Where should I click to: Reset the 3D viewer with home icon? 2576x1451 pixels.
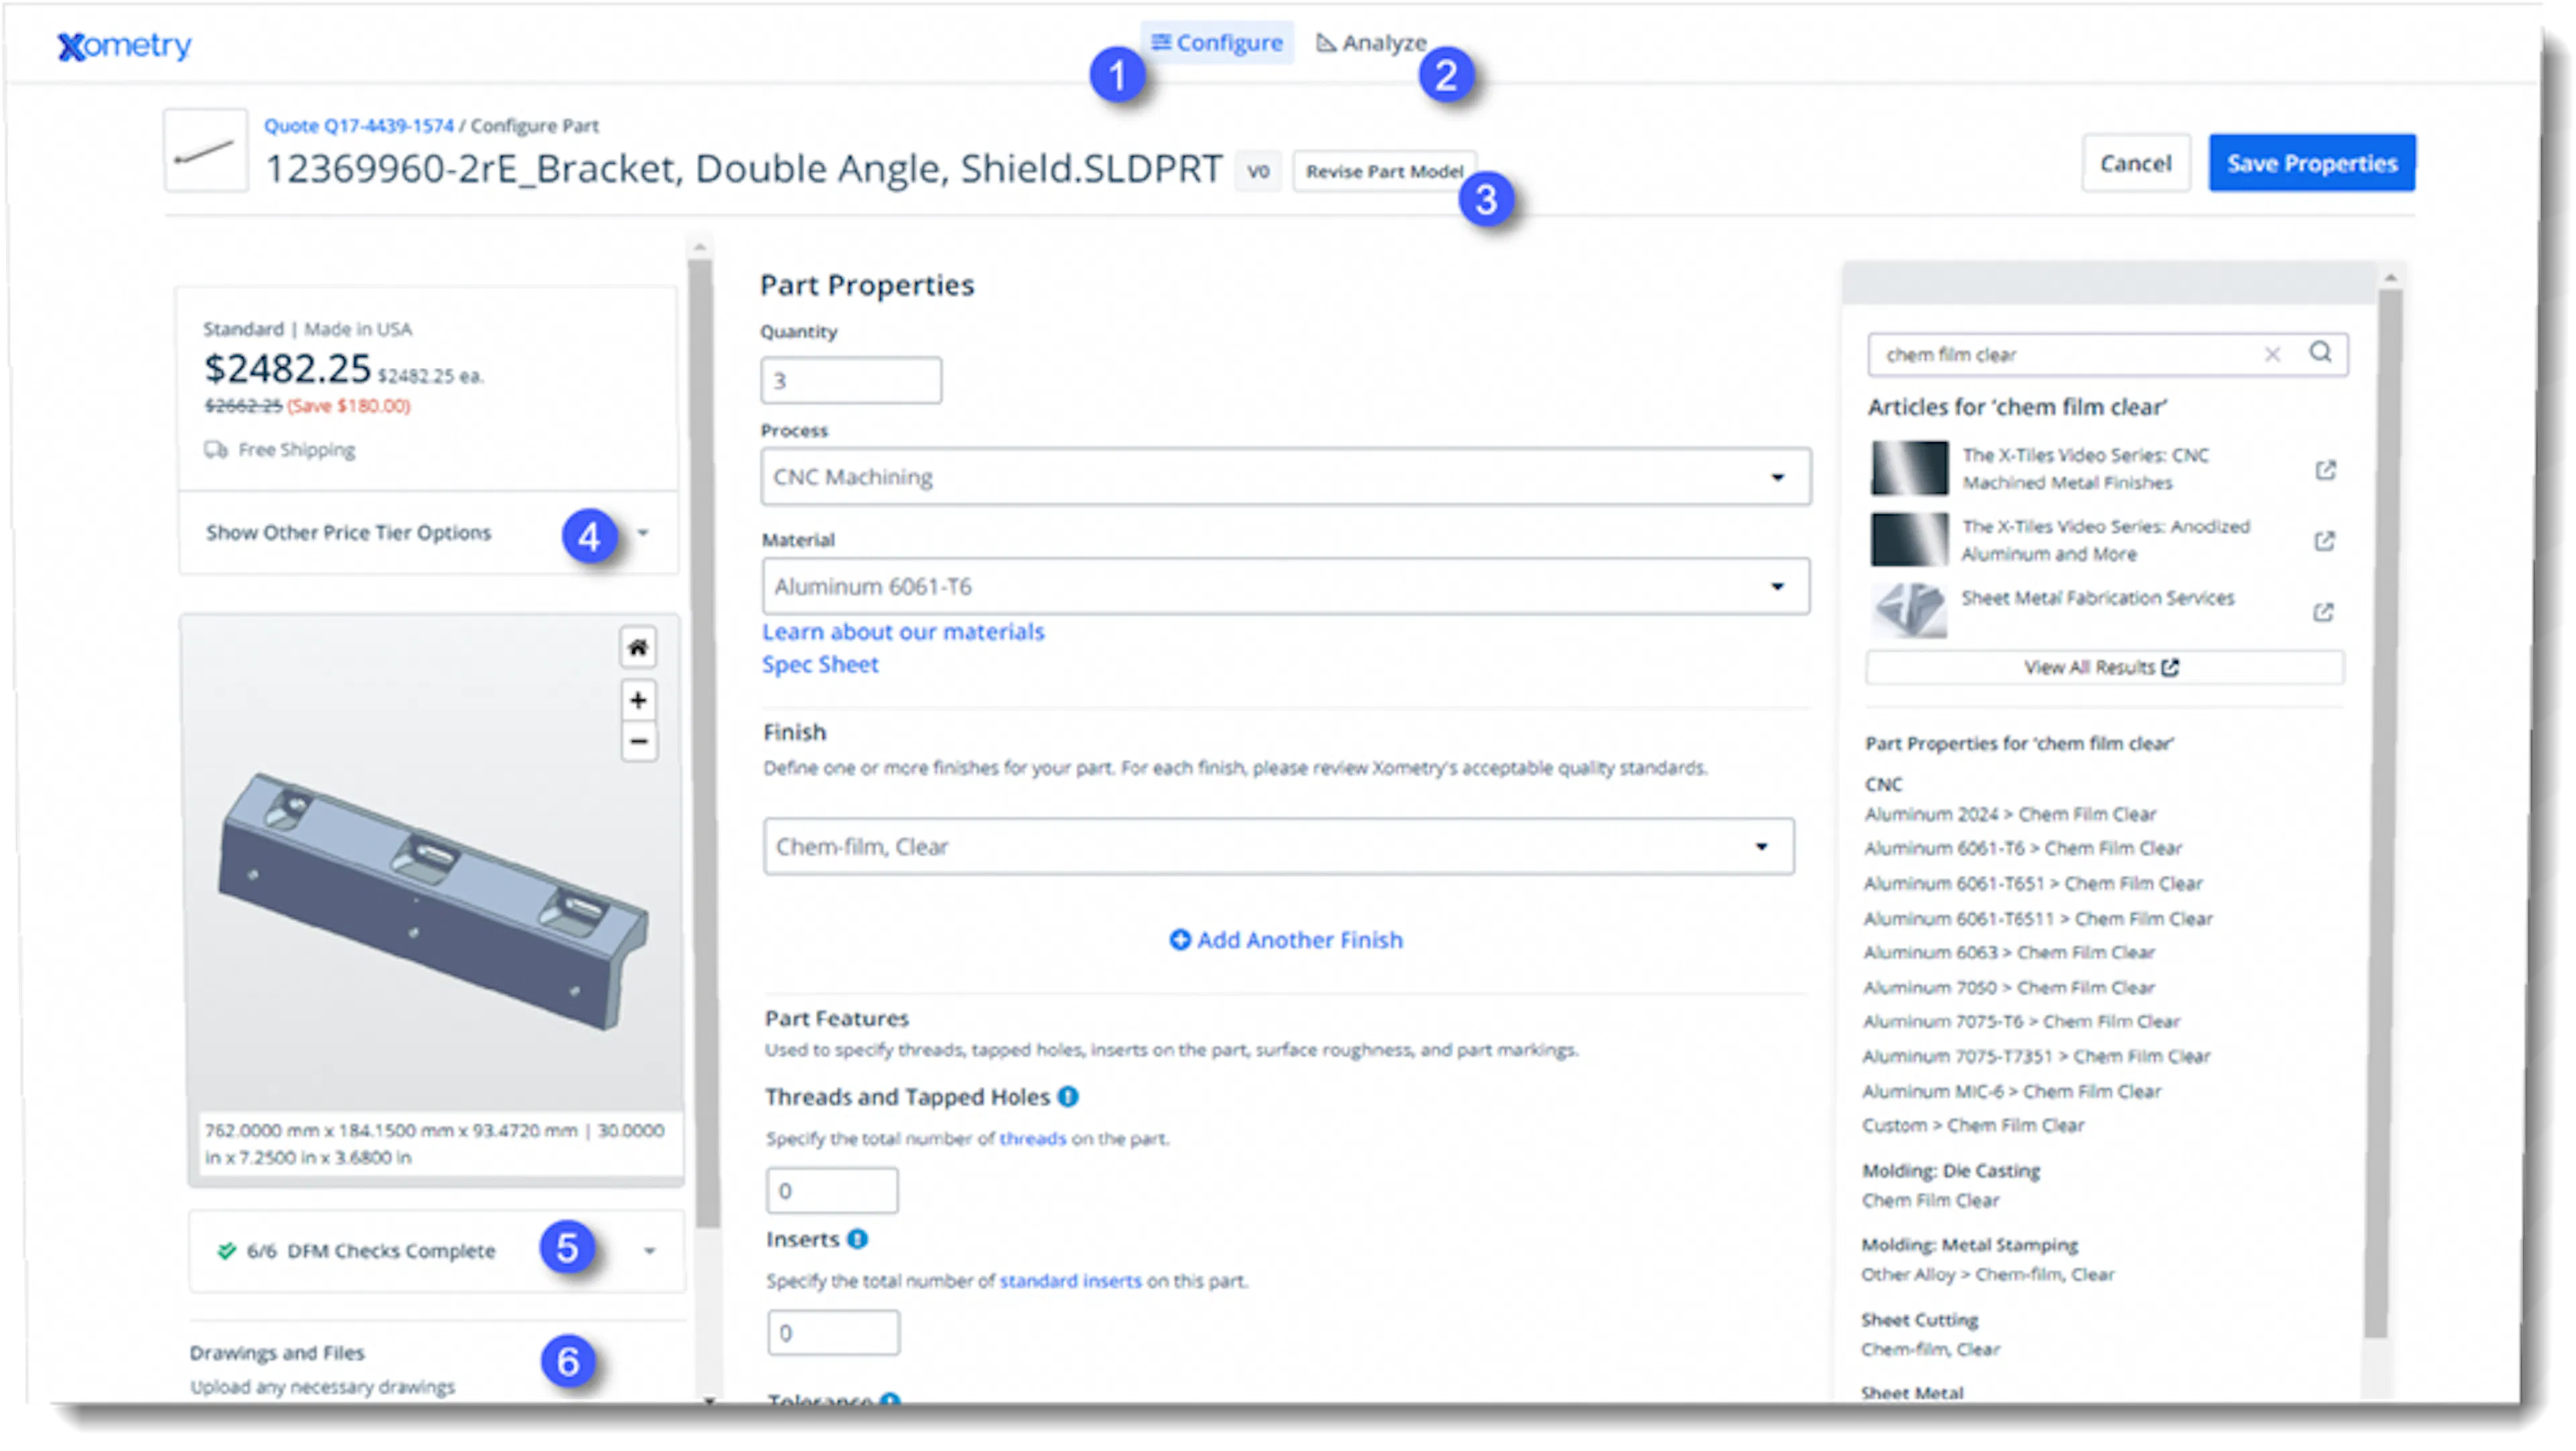coord(638,648)
